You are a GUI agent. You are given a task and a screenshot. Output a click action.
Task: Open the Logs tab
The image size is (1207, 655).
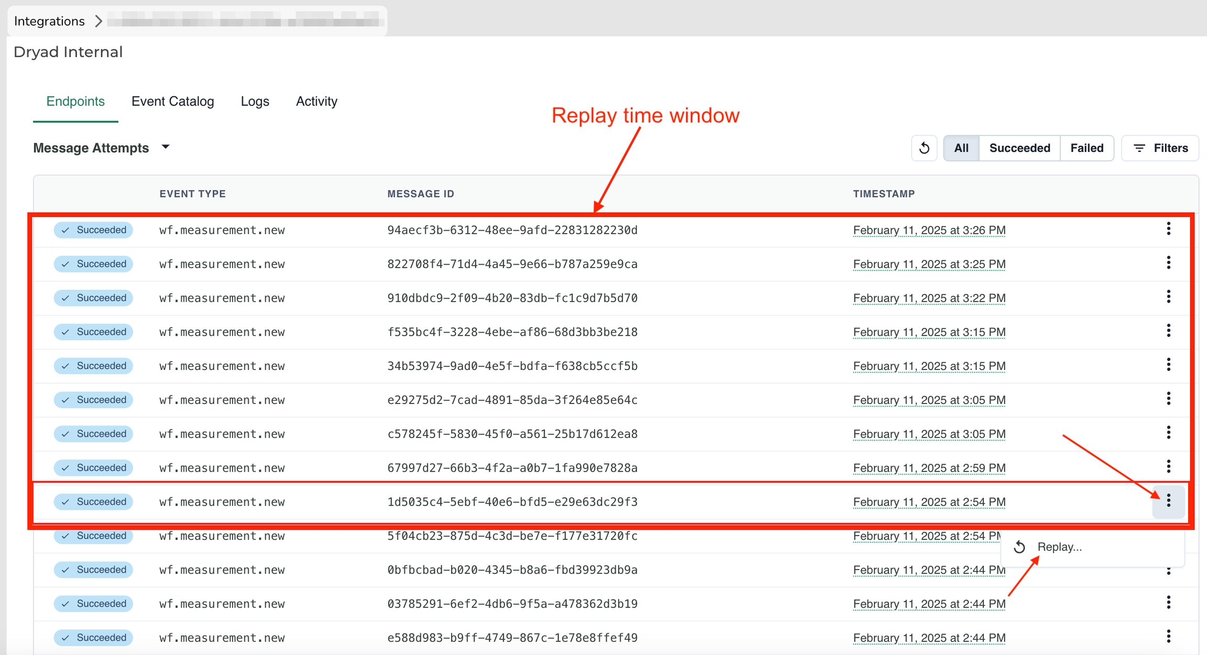[x=255, y=101]
